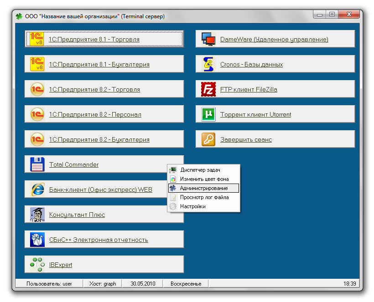
Task: Click the СБиС++ bird icon
Action: [37, 240]
